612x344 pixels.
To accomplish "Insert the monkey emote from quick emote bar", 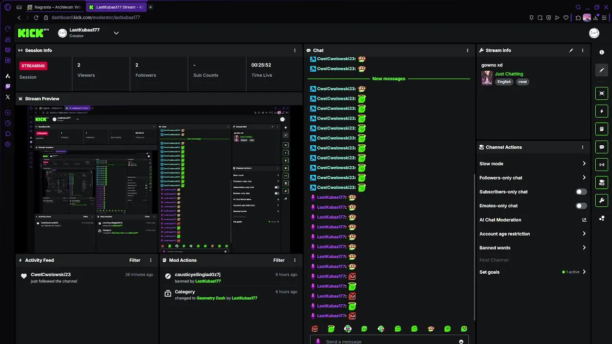I will click(431, 329).
